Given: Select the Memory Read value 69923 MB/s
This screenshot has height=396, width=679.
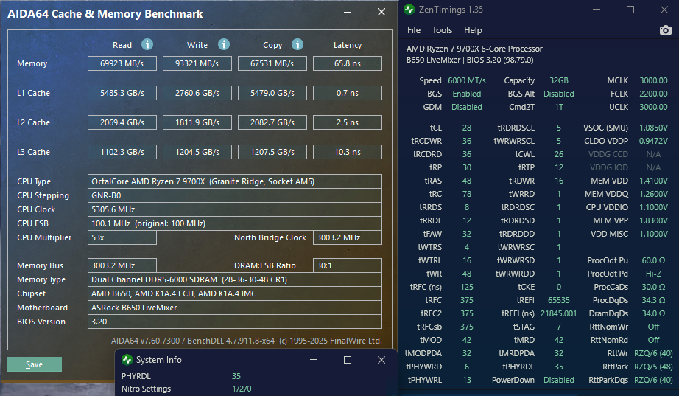Looking at the screenshot, I should 122,63.
